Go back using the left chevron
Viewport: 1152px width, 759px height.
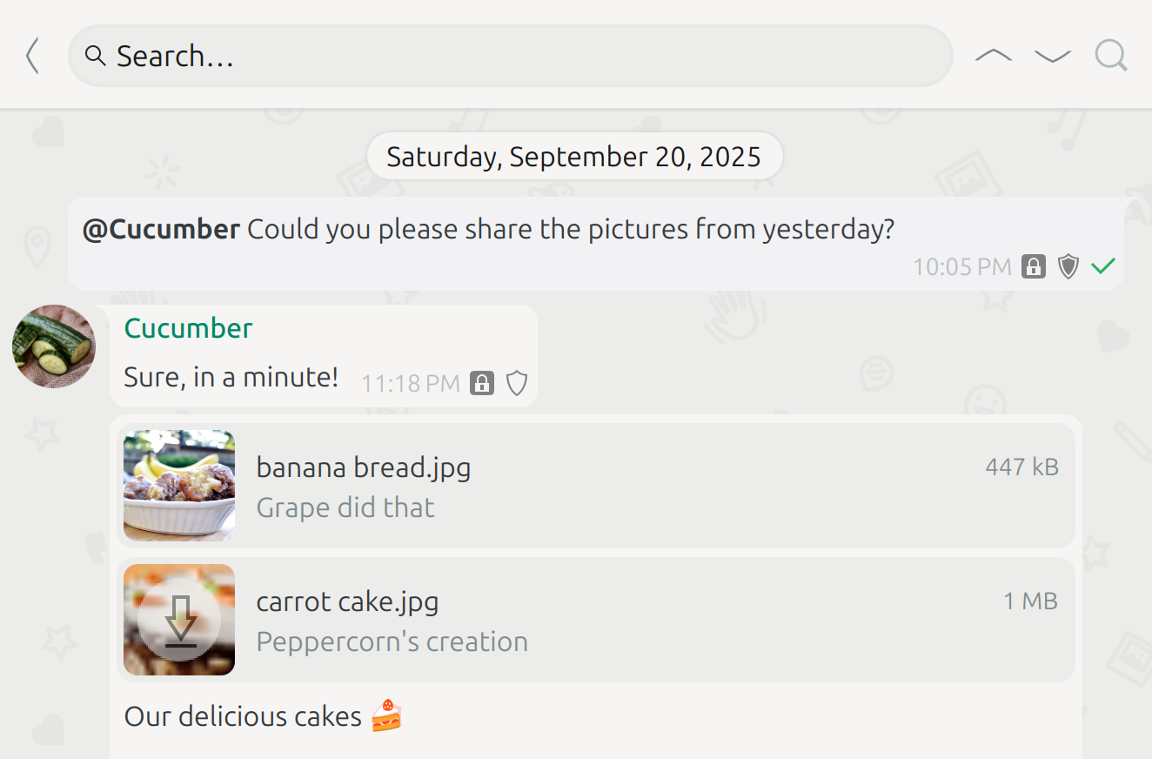pyautogui.click(x=32, y=57)
